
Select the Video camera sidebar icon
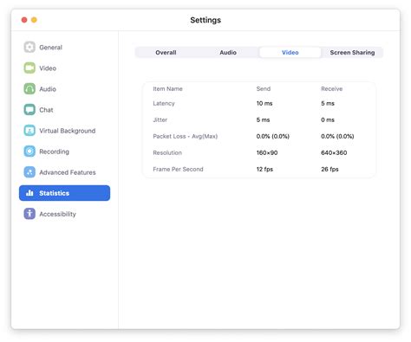point(29,68)
